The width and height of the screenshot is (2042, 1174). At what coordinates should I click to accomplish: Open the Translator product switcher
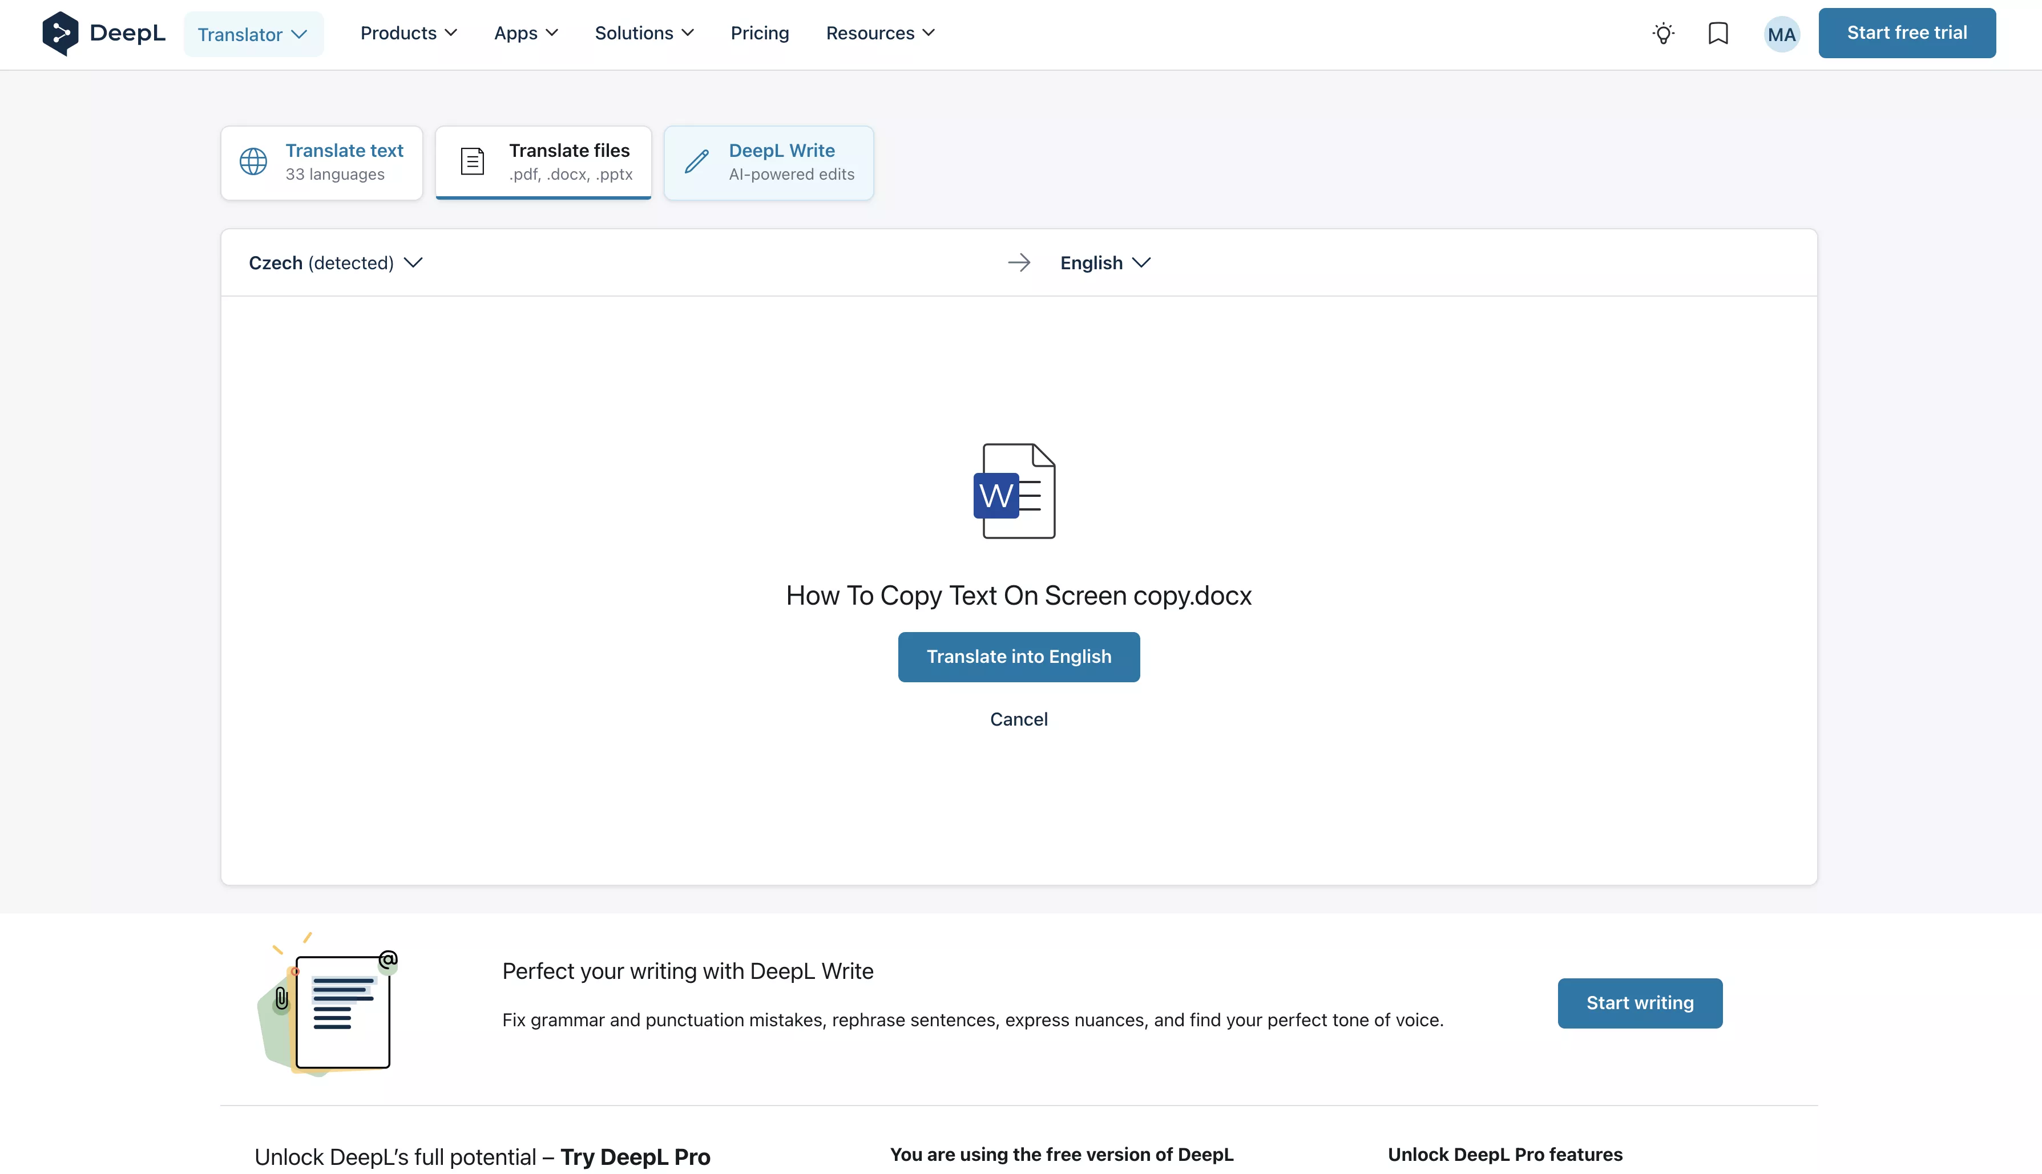(252, 33)
